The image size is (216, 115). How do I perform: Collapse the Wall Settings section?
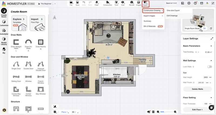[x=211, y=61]
